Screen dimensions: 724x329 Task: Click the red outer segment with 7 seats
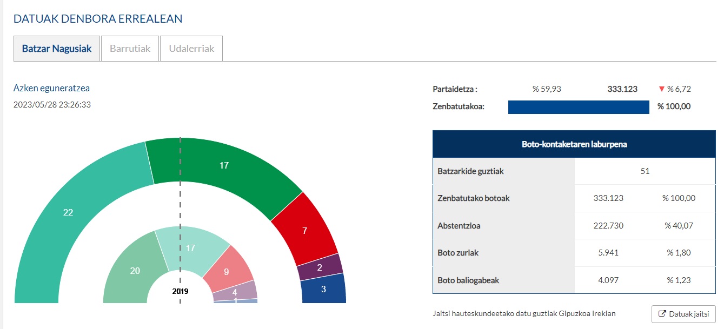coord(304,230)
